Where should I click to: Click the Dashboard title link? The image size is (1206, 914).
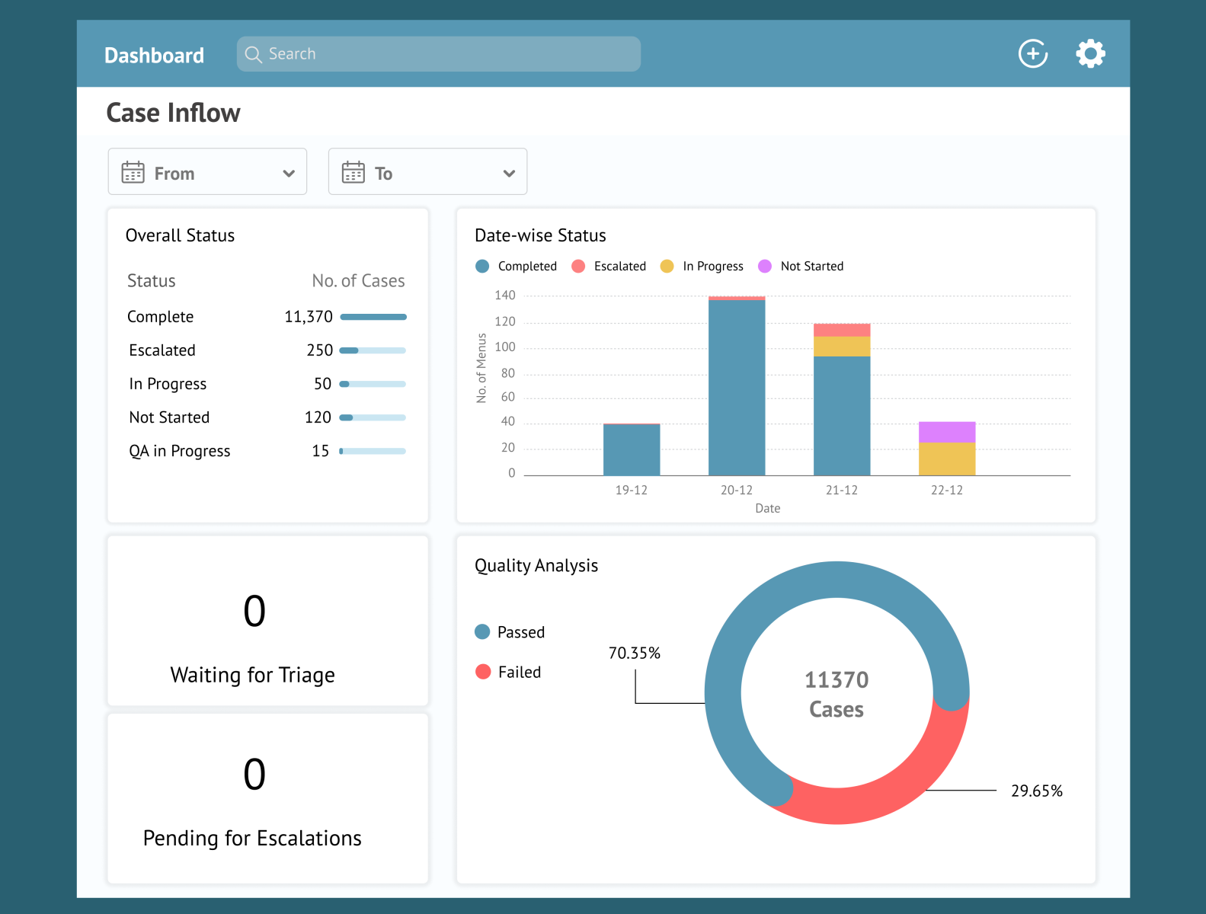tap(154, 56)
